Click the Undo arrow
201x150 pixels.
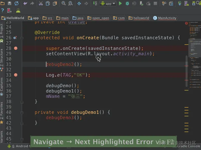25,3
